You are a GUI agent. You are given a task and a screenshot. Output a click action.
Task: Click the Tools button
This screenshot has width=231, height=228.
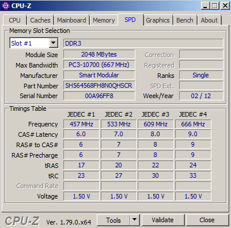tap(113, 220)
